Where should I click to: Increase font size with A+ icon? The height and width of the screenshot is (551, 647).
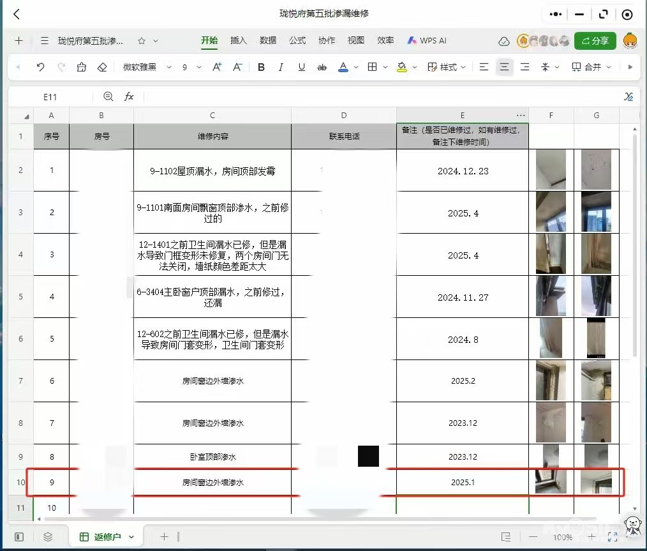(217, 67)
